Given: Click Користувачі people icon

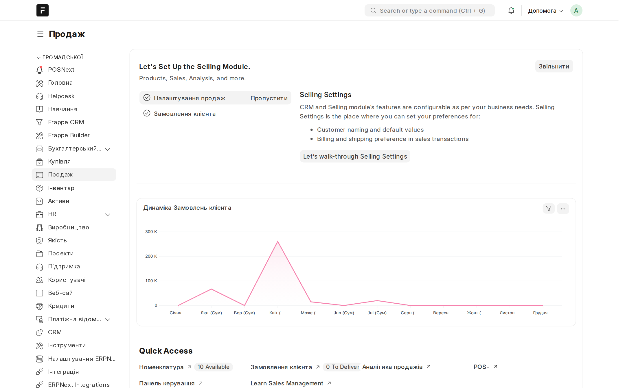Looking at the screenshot, I should click(40, 280).
